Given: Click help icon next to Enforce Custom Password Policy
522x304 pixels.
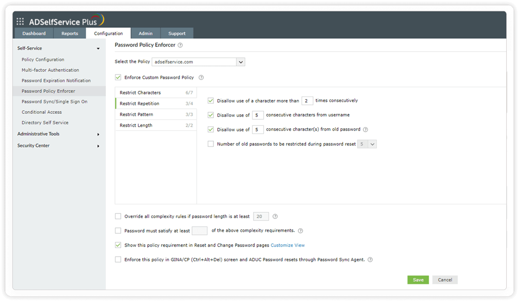Looking at the screenshot, I should tap(201, 78).
